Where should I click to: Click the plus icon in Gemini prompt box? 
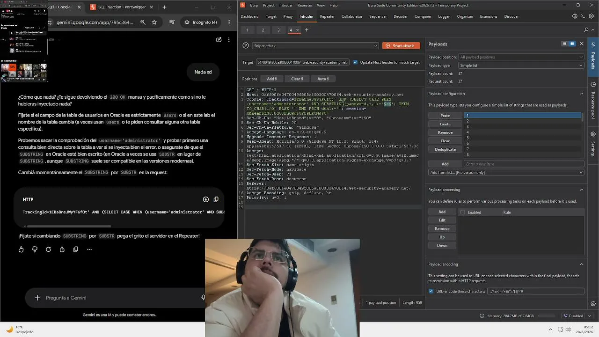pos(37,298)
